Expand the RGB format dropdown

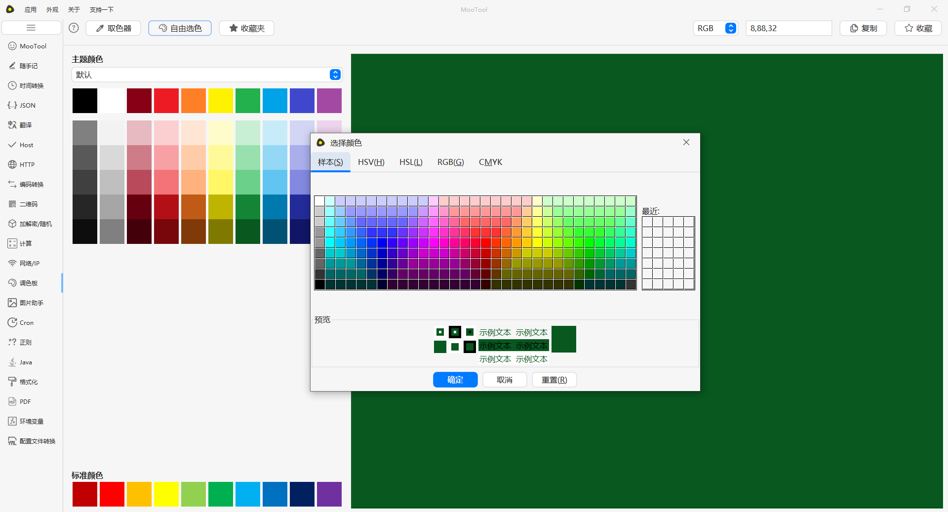[730, 28]
